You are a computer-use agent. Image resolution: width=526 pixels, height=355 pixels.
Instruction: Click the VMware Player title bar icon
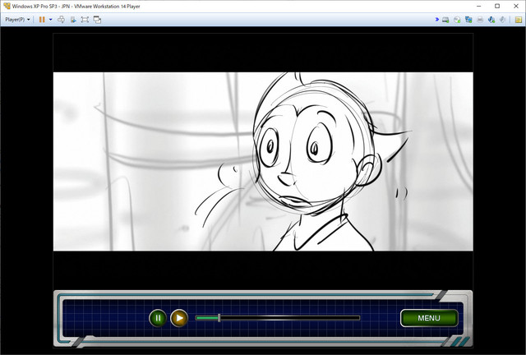pyautogui.click(x=7, y=6)
